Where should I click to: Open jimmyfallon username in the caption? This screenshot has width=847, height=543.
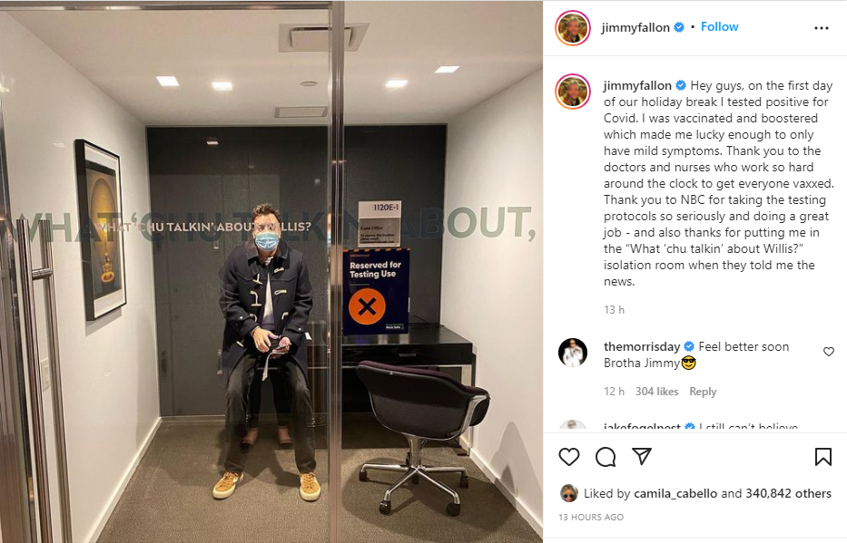[637, 85]
